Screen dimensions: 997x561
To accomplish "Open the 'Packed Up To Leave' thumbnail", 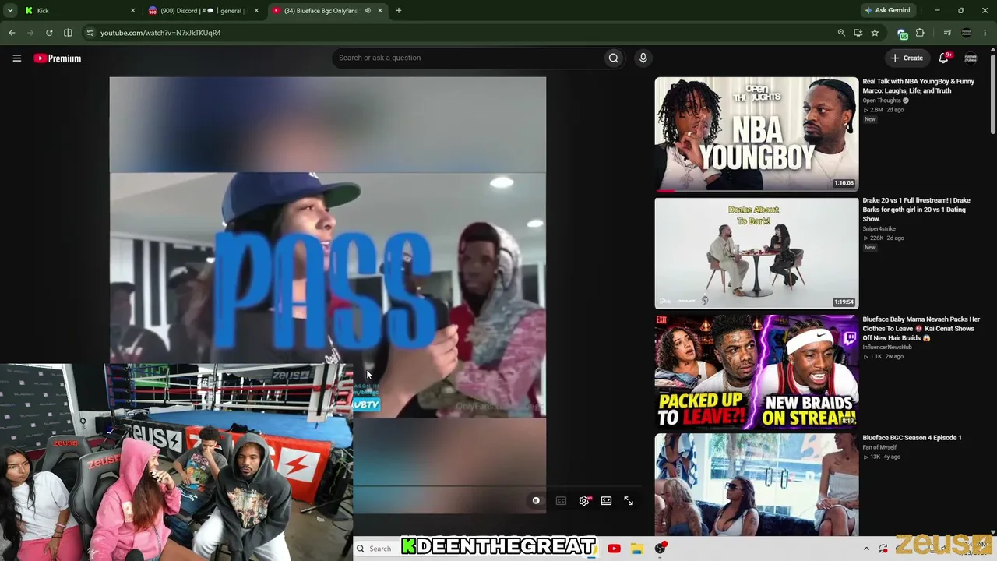I will click(756, 372).
